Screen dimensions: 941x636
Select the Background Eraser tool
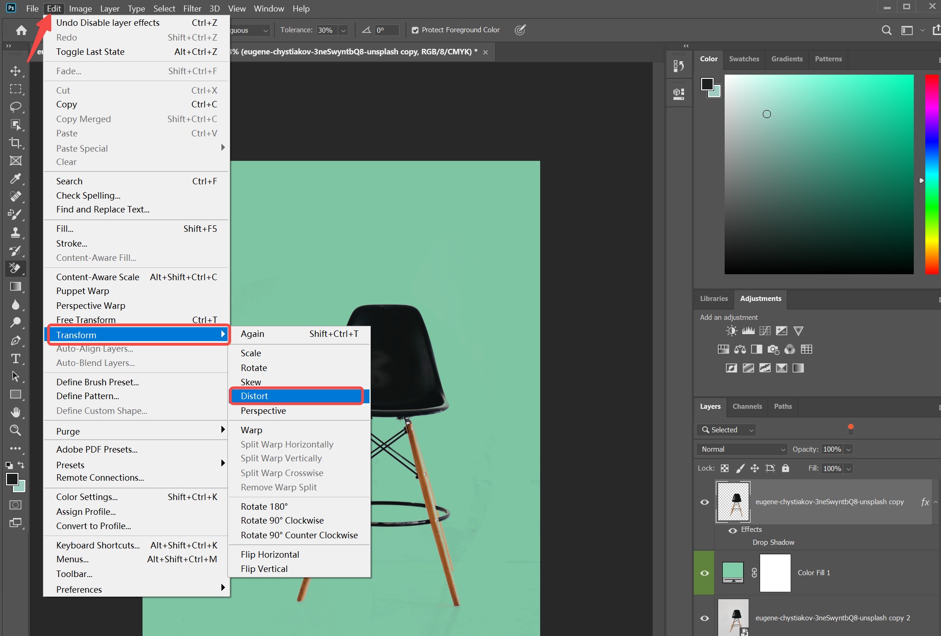click(x=16, y=268)
